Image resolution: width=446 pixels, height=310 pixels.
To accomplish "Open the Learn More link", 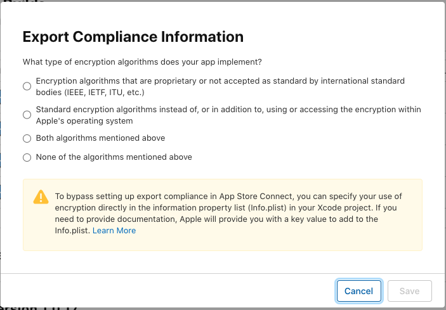I will (114, 231).
